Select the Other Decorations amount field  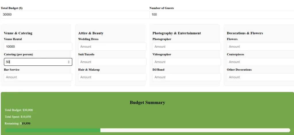[x=260, y=77]
